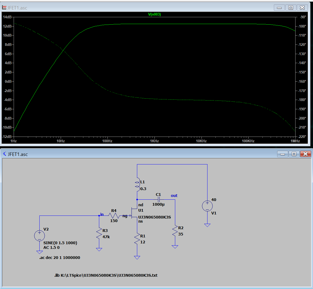Click the 0.3 value of inductor L1
Image resolution: width=313 pixels, height=289 pixels.
(x=143, y=189)
